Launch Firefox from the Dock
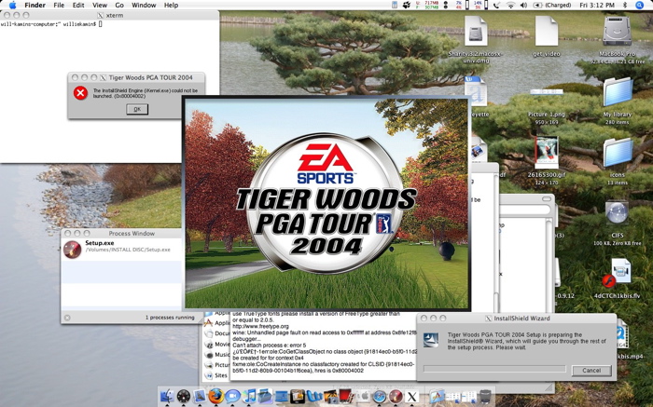653x407 pixels. click(x=216, y=396)
